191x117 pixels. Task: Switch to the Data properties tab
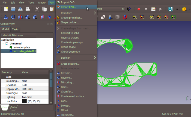point(13,107)
